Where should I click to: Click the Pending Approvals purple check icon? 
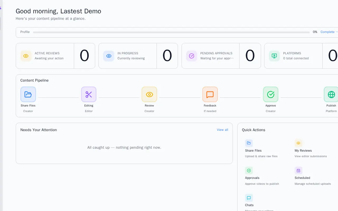point(192,56)
